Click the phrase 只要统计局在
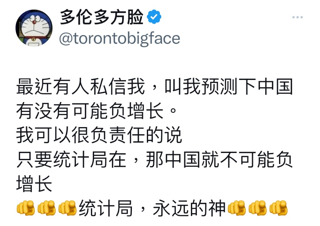This screenshot has height=226, width=320. coord(72,160)
